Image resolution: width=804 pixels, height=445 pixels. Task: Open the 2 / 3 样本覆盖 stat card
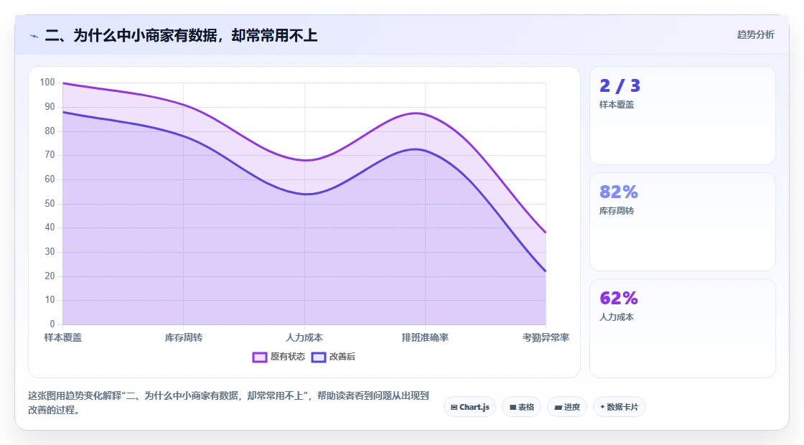coord(683,116)
